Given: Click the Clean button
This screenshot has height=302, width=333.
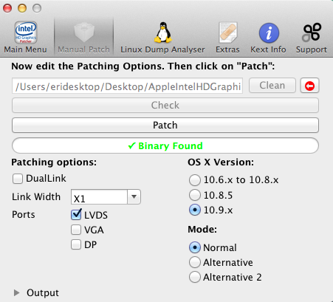Looking at the screenshot, I should click(272, 86).
